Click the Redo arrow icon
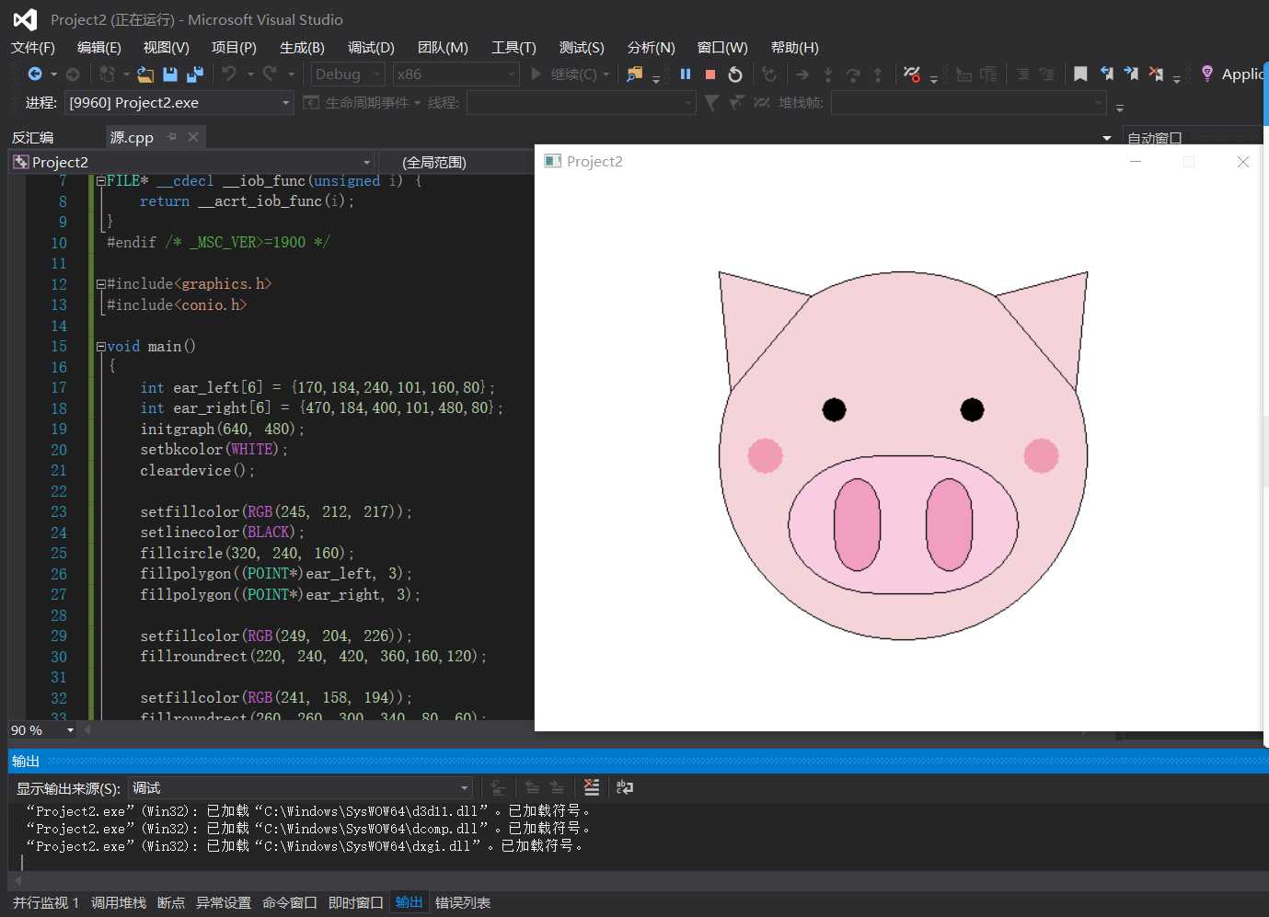 pyautogui.click(x=270, y=74)
